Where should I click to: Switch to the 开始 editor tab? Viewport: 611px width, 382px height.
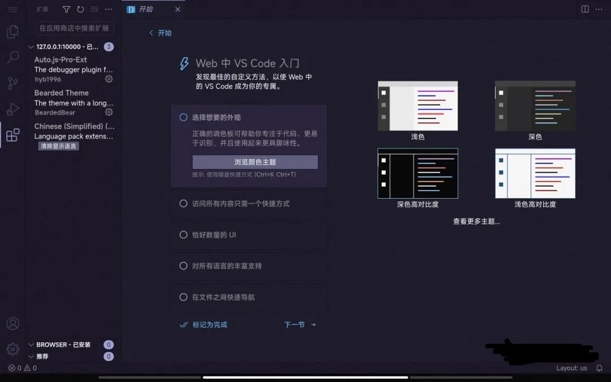coord(146,10)
